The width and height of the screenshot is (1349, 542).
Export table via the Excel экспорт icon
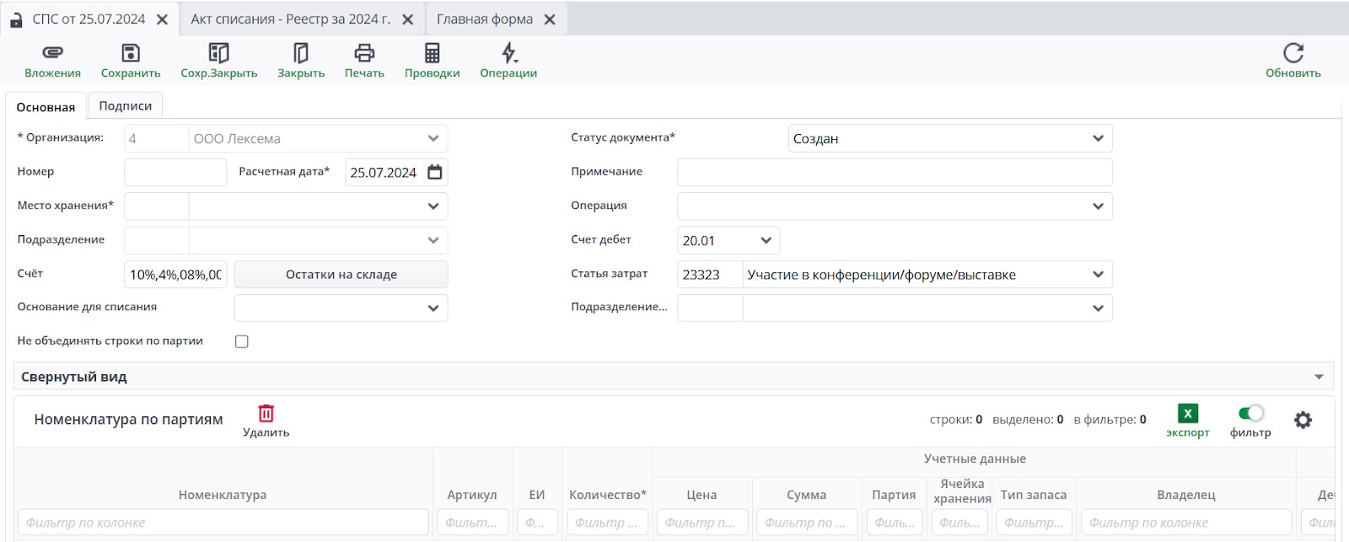[x=1187, y=413]
